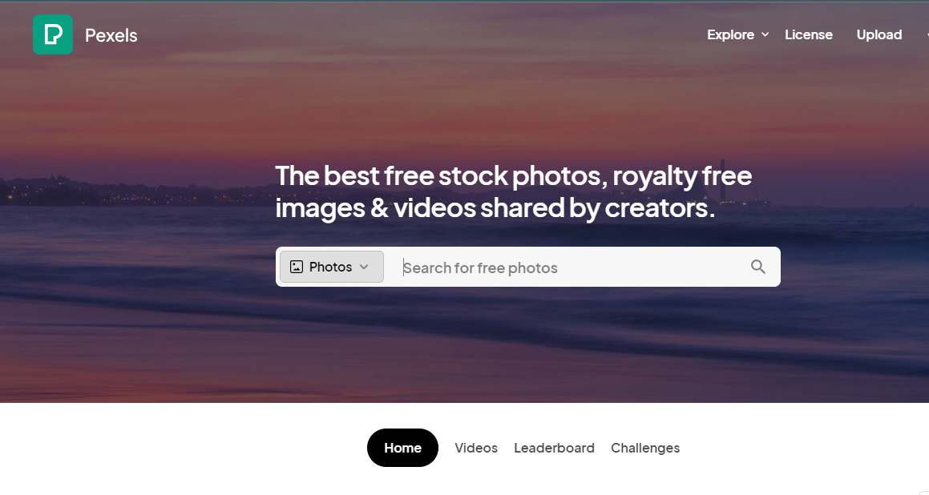Open the Explore menu
This screenshot has width=929, height=495.
coord(730,35)
